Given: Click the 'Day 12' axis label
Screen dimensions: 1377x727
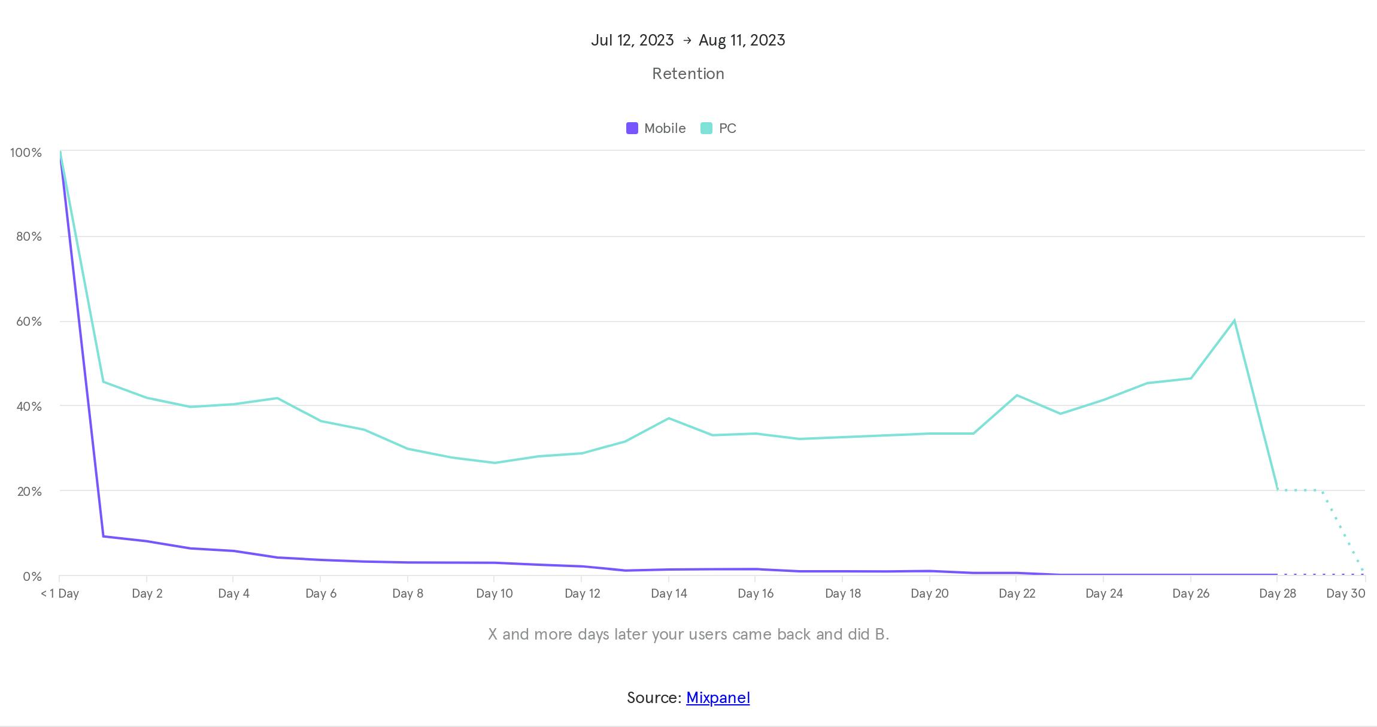Looking at the screenshot, I should coord(583,593).
